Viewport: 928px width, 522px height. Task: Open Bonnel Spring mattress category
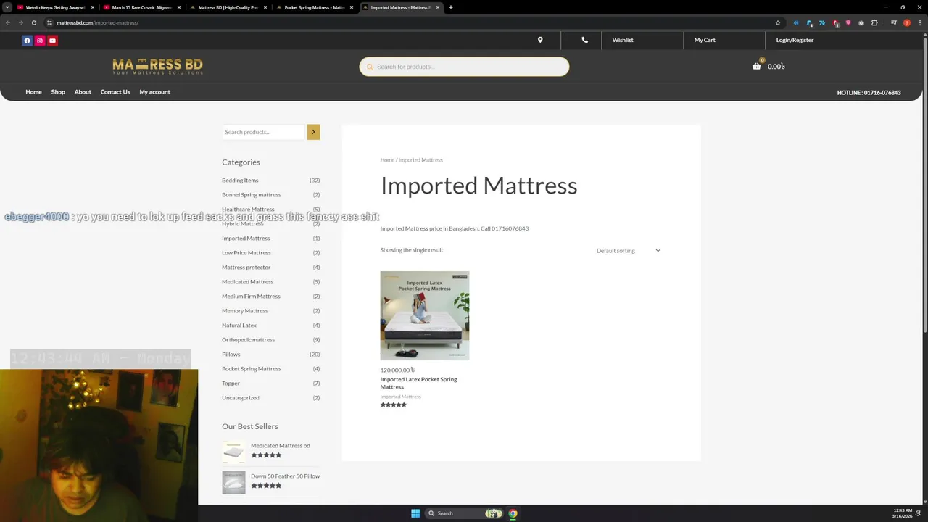[x=251, y=194]
